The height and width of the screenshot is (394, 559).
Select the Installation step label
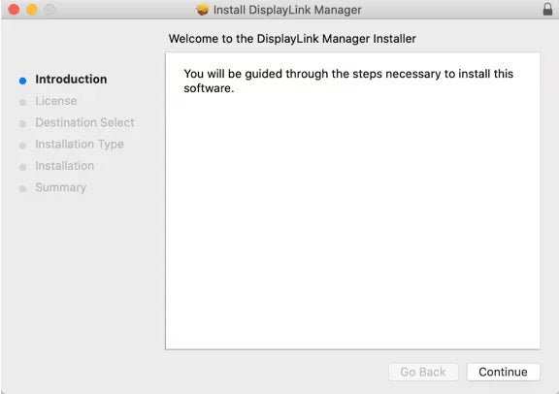click(64, 166)
